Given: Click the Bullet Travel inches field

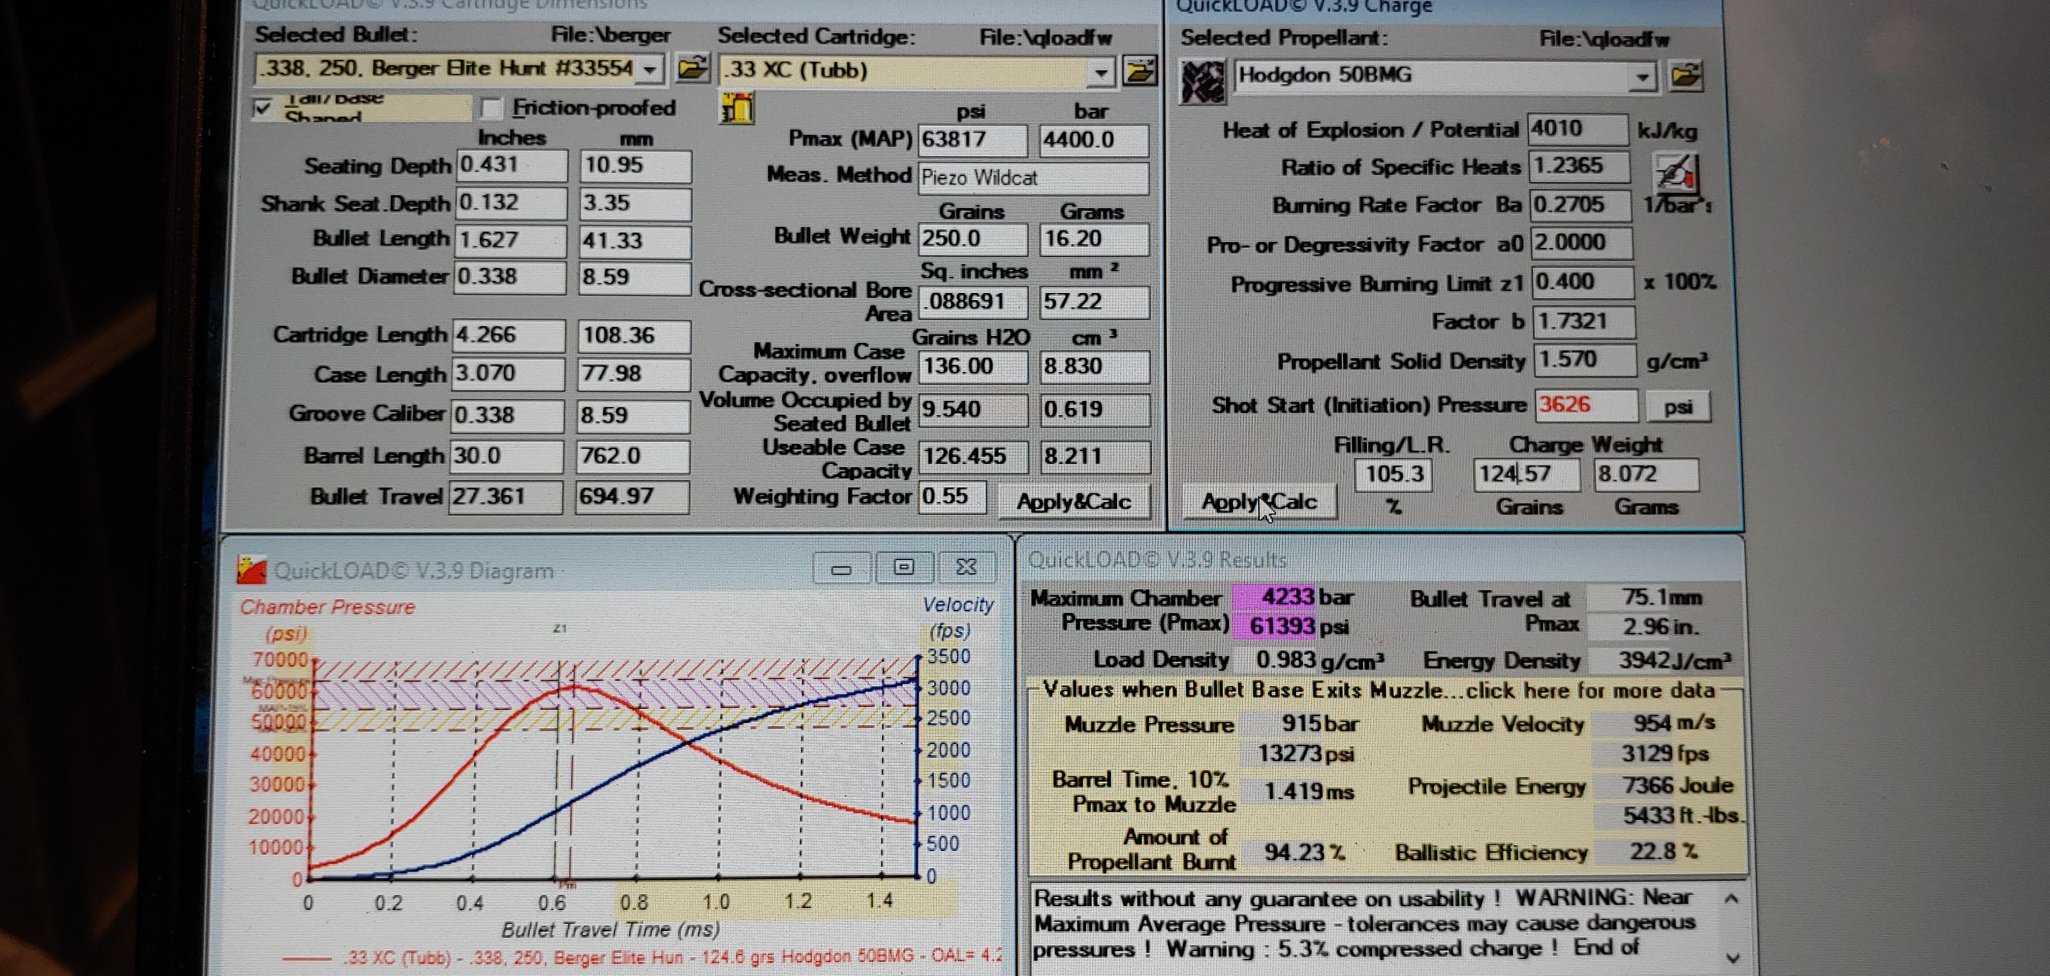Looking at the screenshot, I should pos(505,496).
